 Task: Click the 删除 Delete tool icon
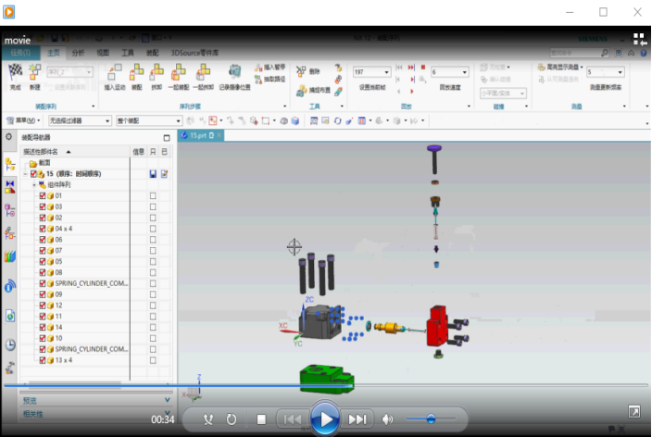(301, 71)
